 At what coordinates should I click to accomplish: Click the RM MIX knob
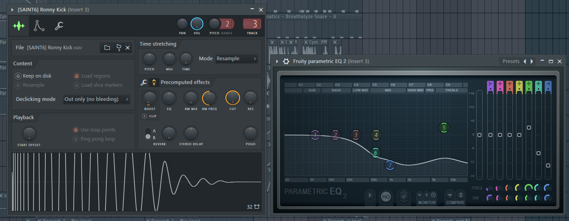(x=190, y=98)
